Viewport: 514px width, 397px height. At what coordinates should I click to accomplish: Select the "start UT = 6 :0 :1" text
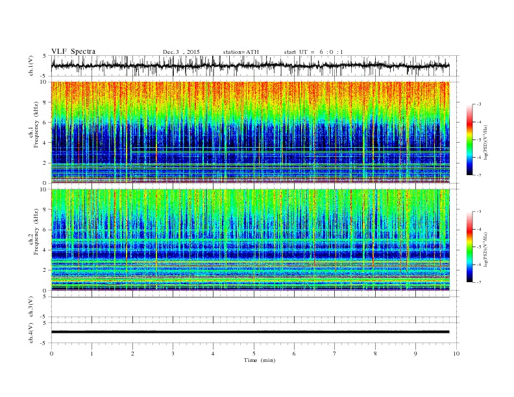(313, 52)
